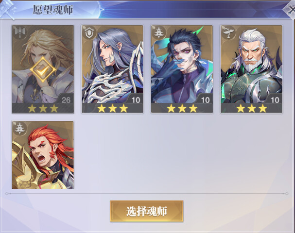Click the 愿望魂师 title header
295x233 pixels.
(53, 10)
